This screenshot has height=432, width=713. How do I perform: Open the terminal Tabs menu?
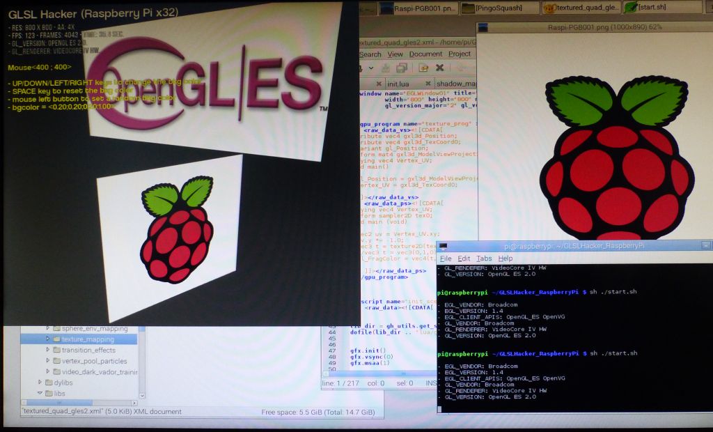click(x=484, y=258)
